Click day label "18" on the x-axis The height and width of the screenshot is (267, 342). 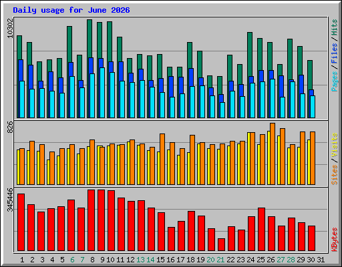[190, 260]
